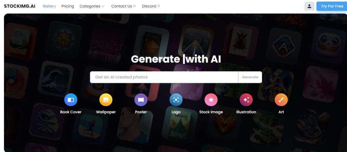
Task: Open the Gallery menu item
Action: 49,6
